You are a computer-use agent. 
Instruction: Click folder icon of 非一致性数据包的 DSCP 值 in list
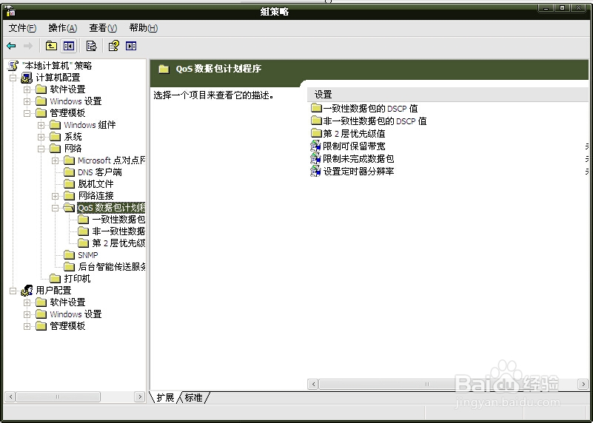point(316,121)
